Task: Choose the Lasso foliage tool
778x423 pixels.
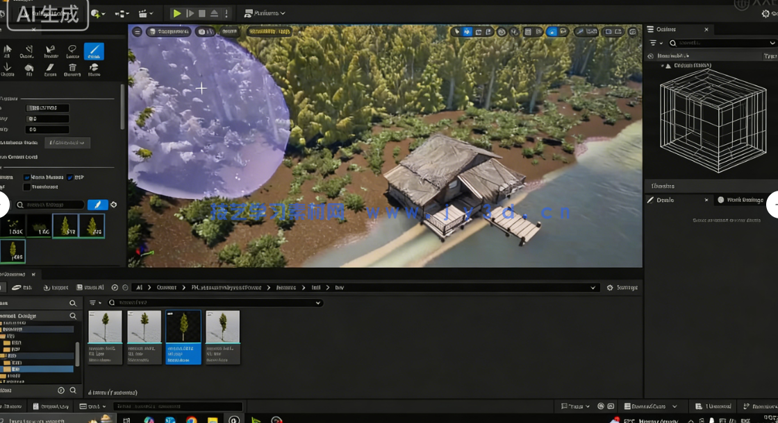Action: point(72,51)
